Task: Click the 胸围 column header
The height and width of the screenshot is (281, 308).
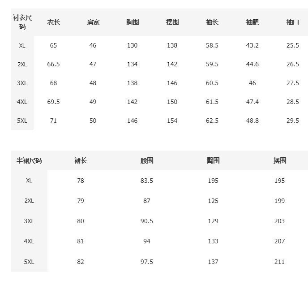Action: click(133, 22)
